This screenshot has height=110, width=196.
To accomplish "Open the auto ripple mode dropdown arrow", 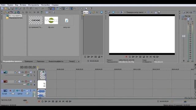I will pos(60,9).
